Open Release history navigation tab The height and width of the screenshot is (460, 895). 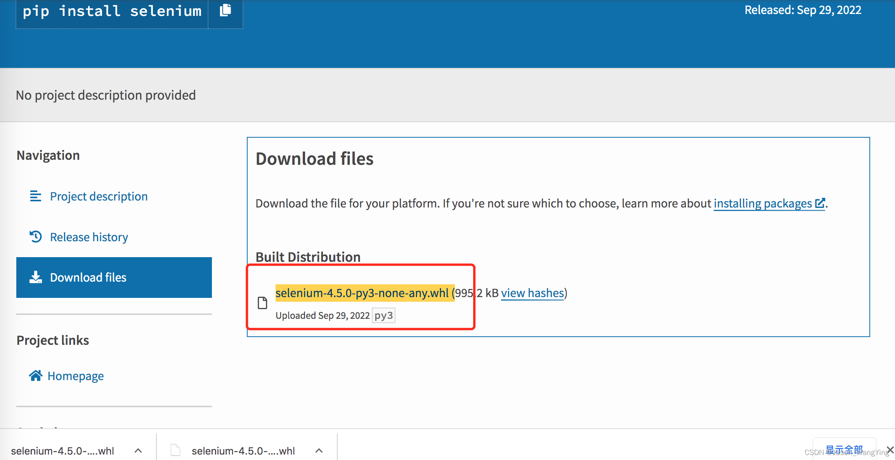coord(89,237)
